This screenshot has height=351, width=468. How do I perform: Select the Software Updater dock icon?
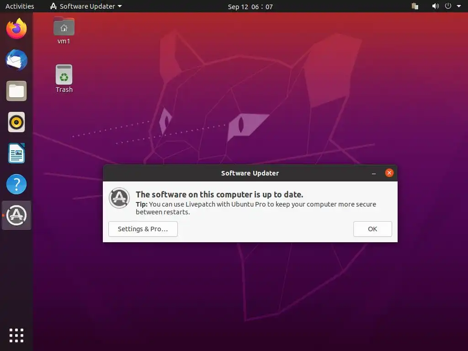[16, 215]
